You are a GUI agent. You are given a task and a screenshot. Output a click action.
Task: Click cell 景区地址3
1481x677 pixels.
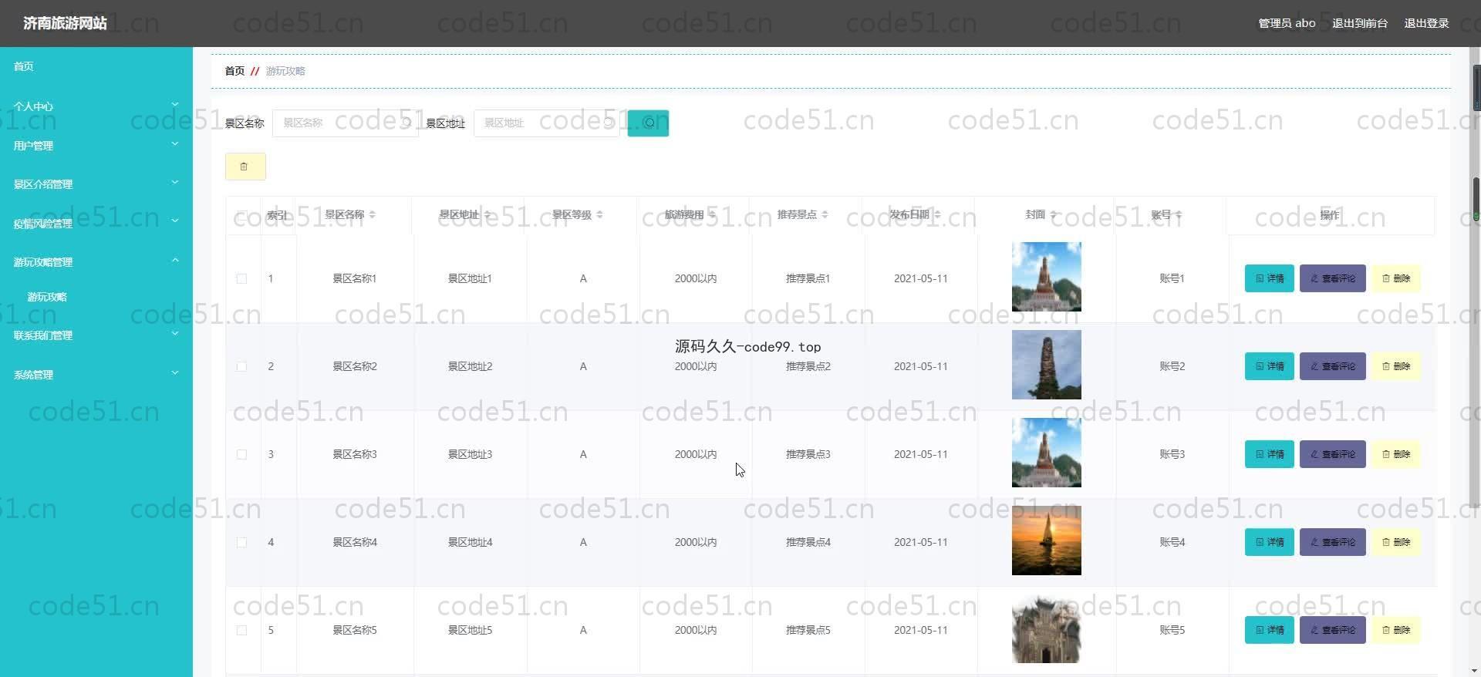(x=470, y=454)
